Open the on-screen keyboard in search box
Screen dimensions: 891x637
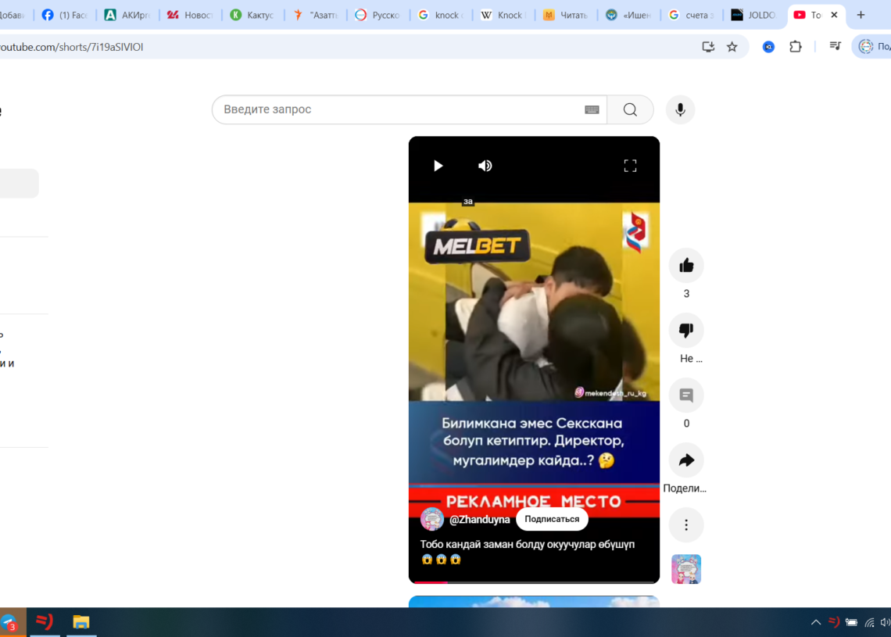point(592,109)
